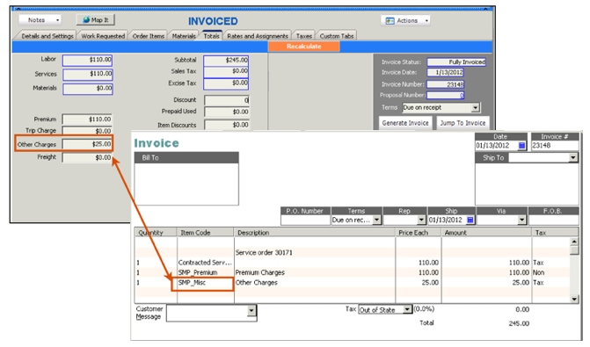Click the Sales Tax field
This screenshot has height=347, width=590.
point(226,71)
